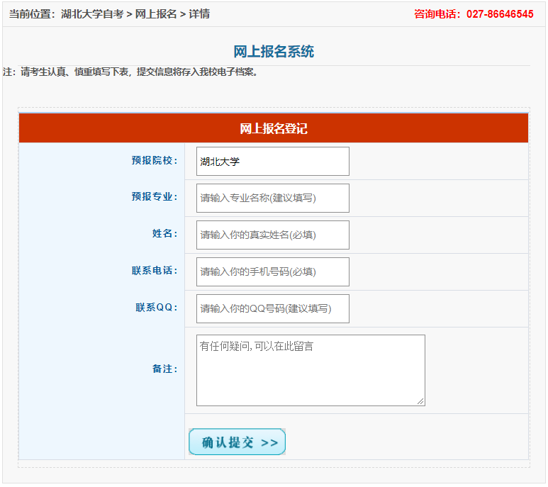The width and height of the screenshot is (548, 487).
Task: Click the 网上报名登记 red form header
Action: click(274, 128)
